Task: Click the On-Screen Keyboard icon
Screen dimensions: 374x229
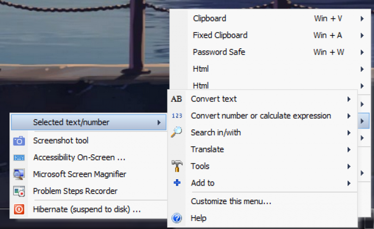Action: [x=19, y=158]
